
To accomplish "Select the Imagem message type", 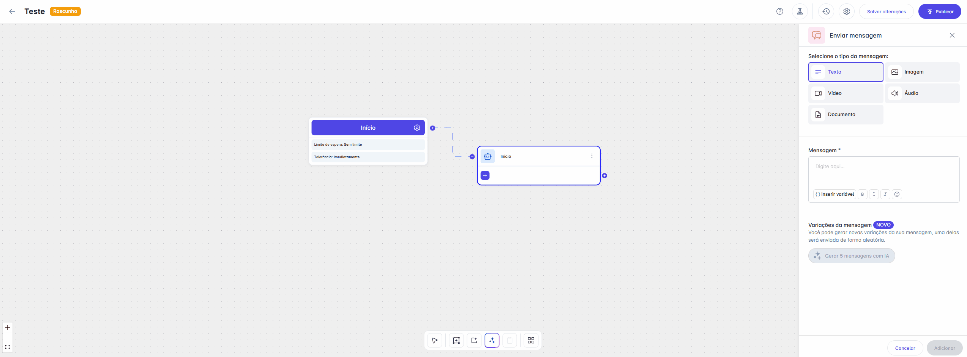I will [x=922, y=72].
